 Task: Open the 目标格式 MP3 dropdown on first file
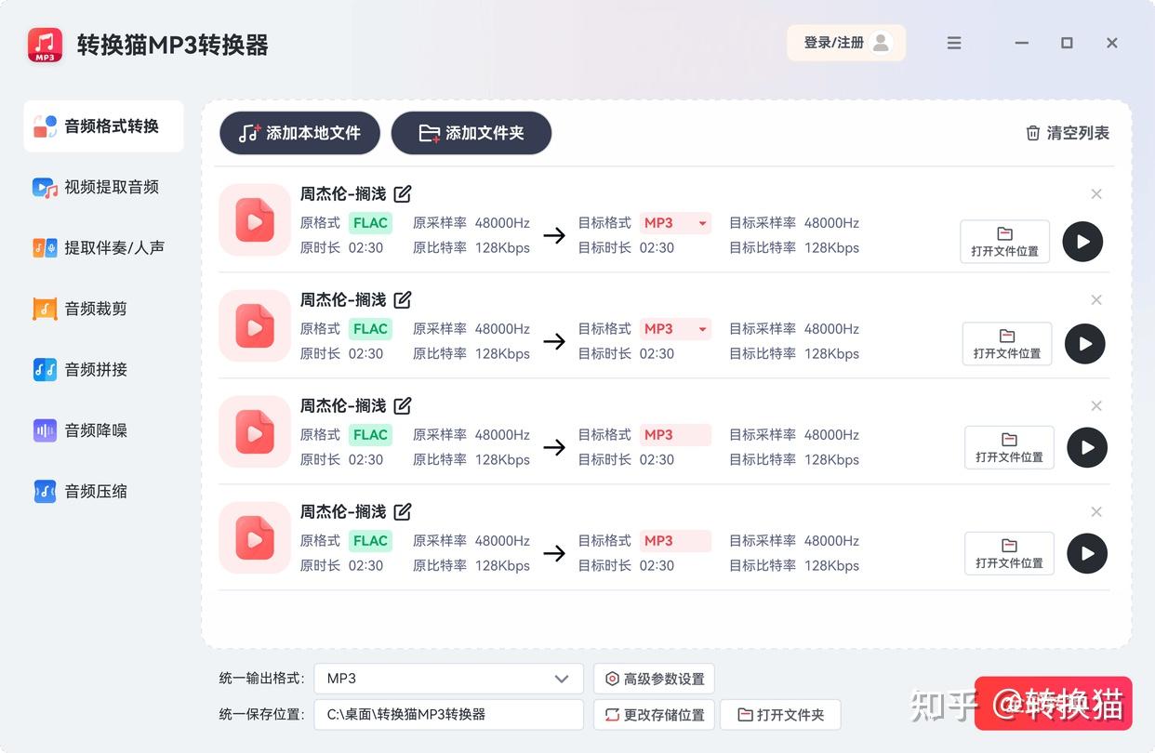point(675,222)
